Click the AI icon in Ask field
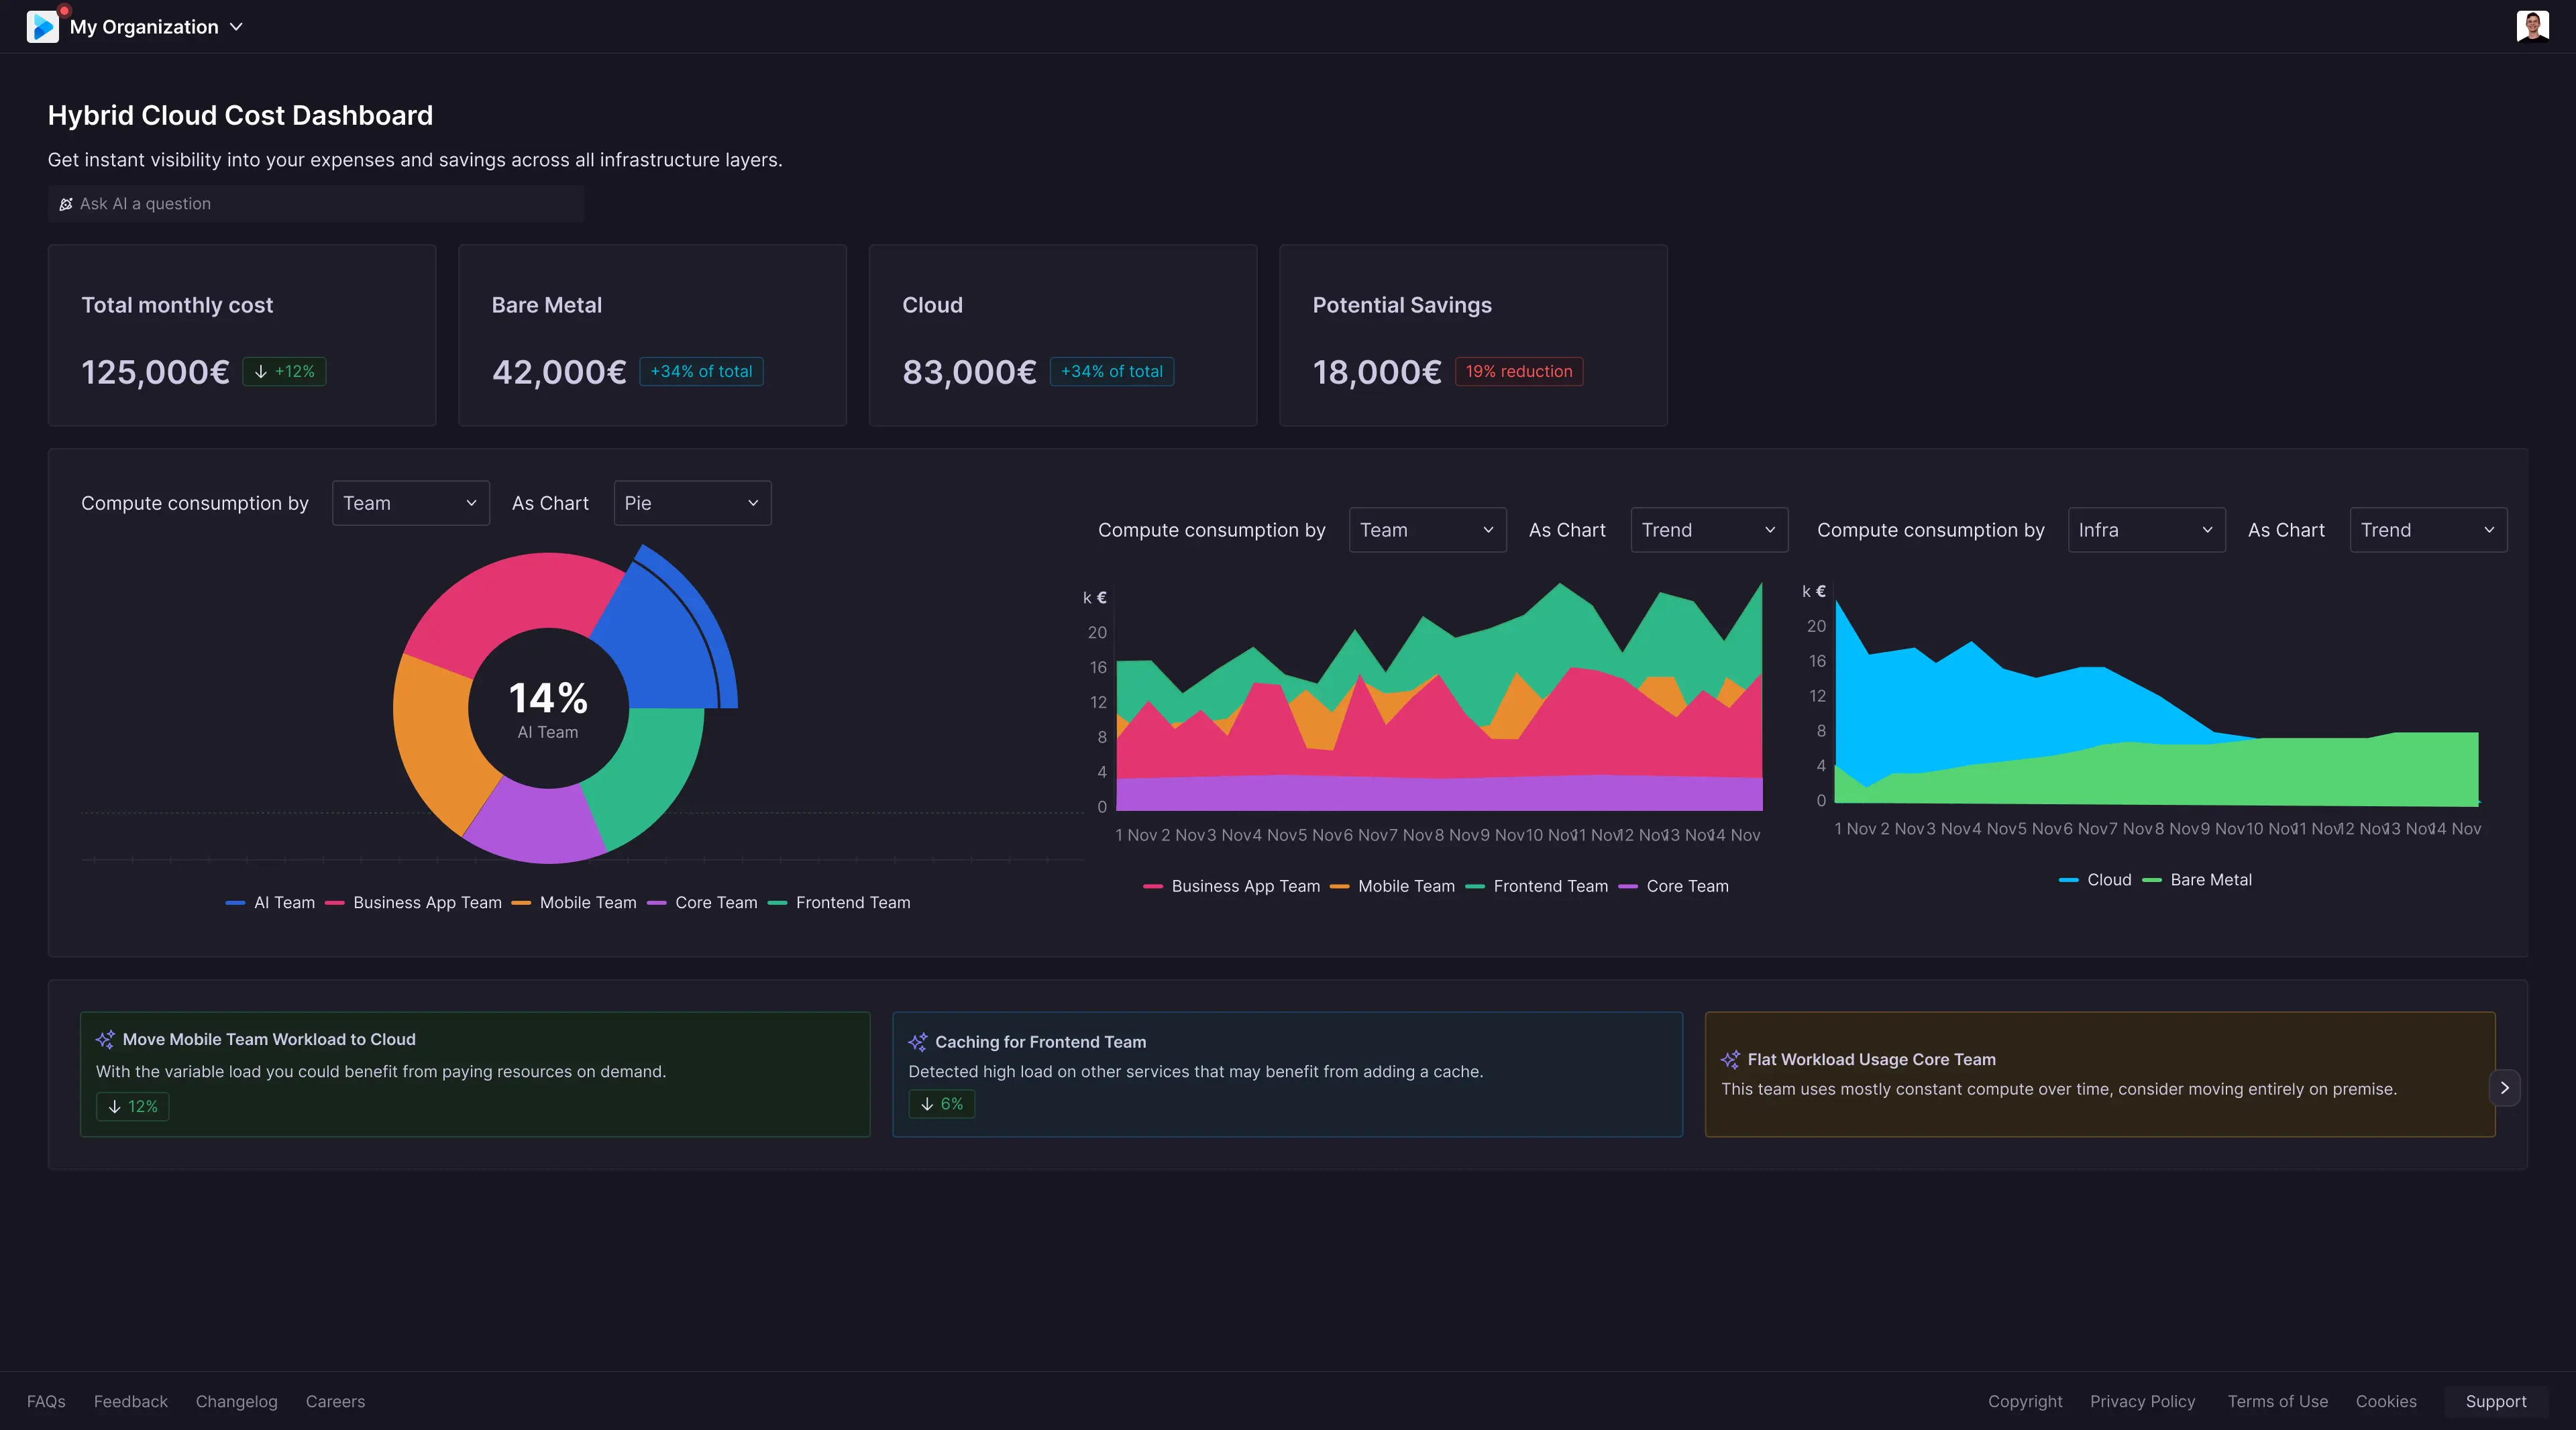This screenshot has width=2576, height=1430. point(66,204)
